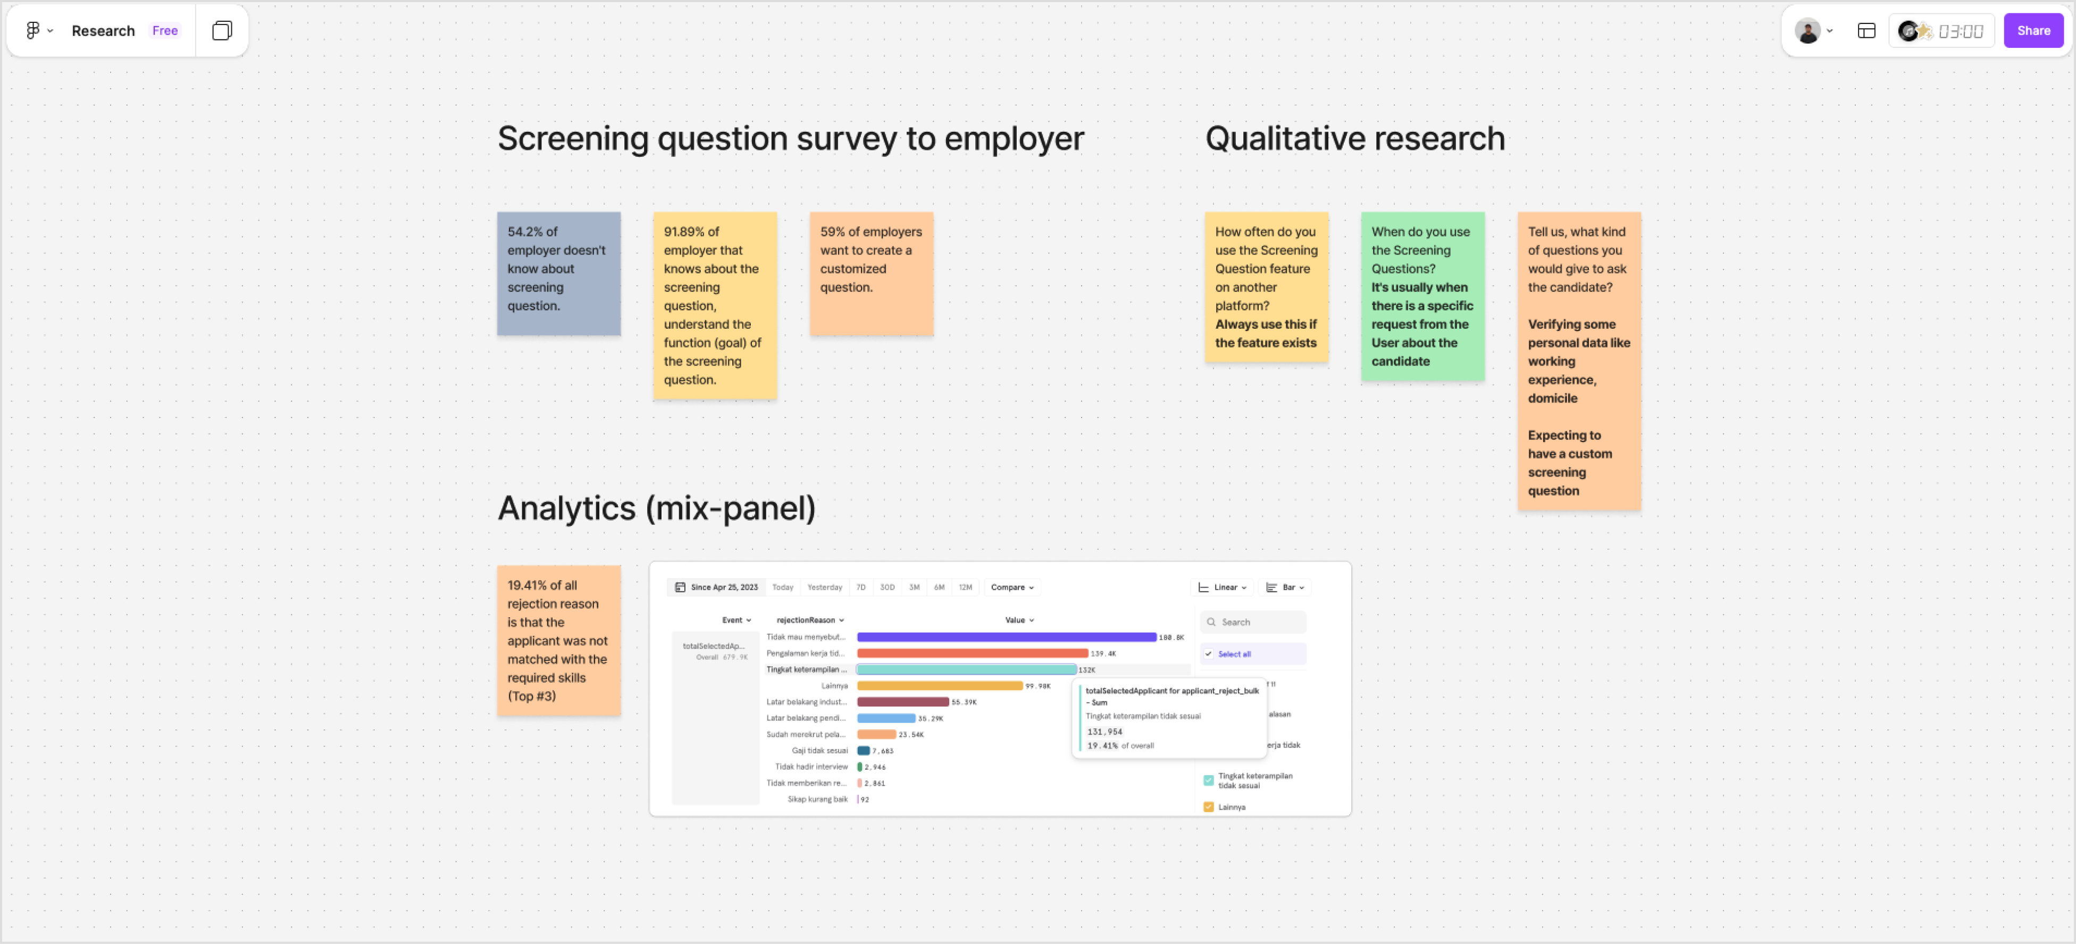Click the Free plan badge
Screen dimensions: 2076x944
(x=164, y=31)
